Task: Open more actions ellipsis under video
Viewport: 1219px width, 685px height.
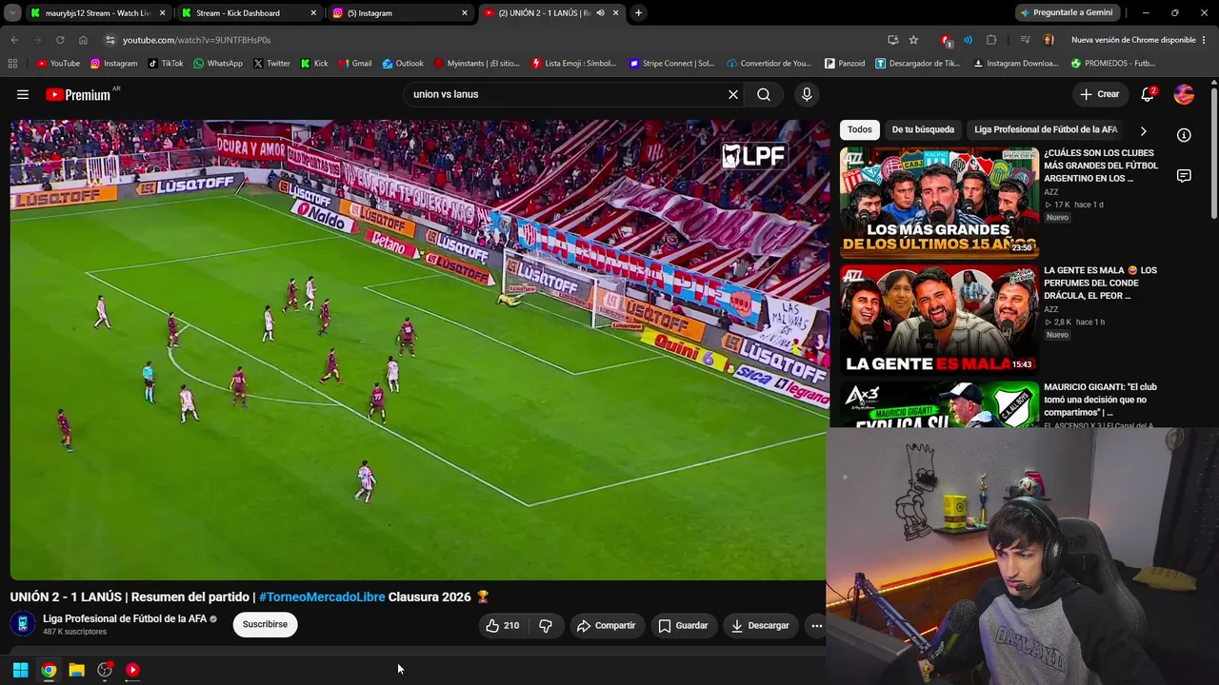Action: coord(816,625)
